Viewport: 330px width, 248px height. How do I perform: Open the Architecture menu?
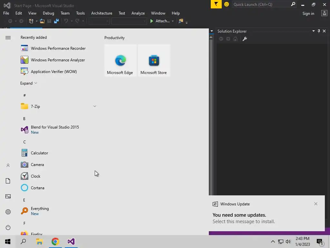click(x=102, y=13)
